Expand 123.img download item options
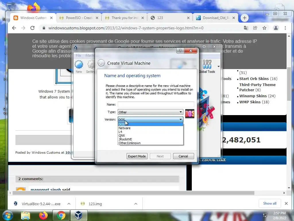The width and height of the screenshot is (294, 221). pos(136,204)
